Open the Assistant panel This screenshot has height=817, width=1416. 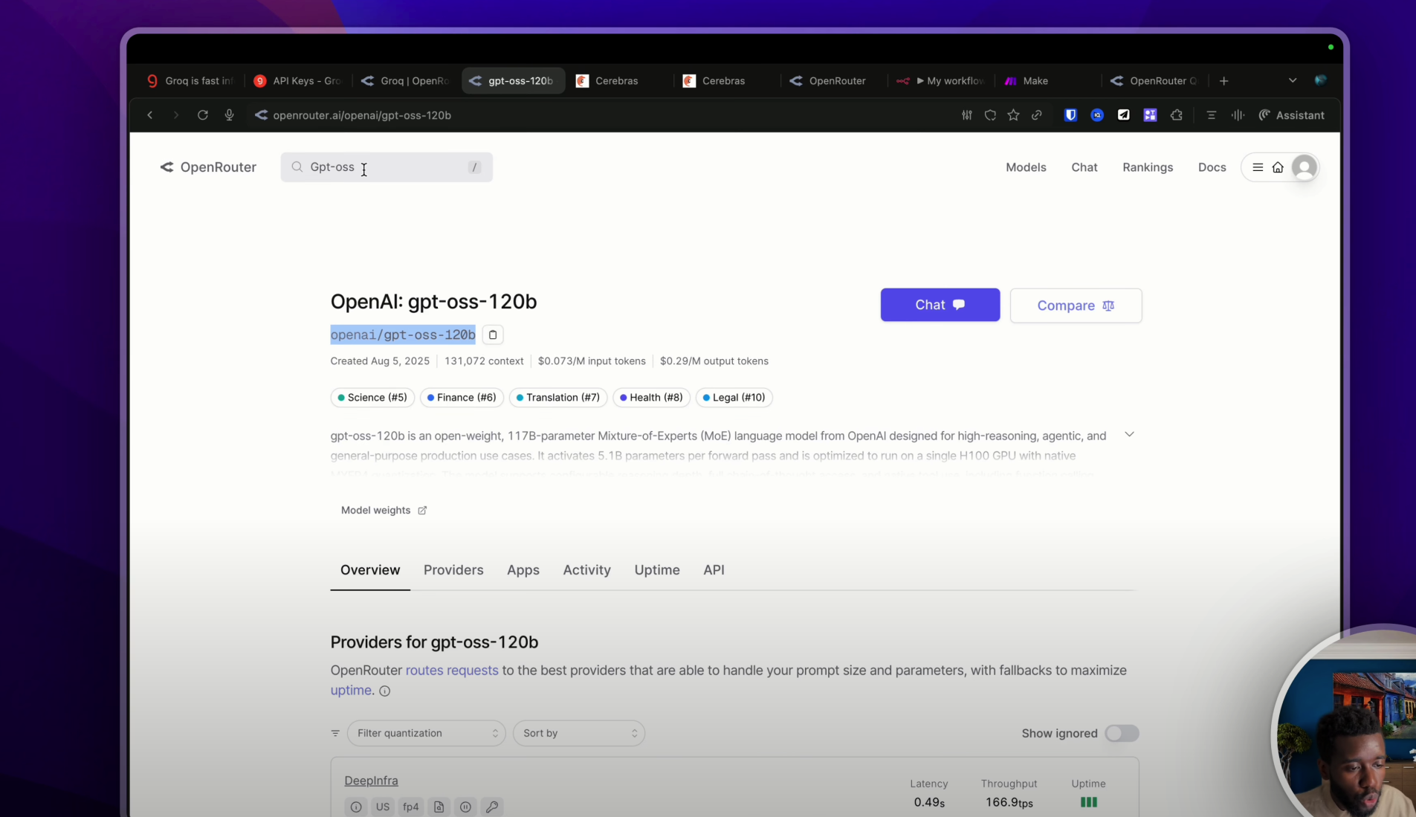click(x=1292, y=115)
